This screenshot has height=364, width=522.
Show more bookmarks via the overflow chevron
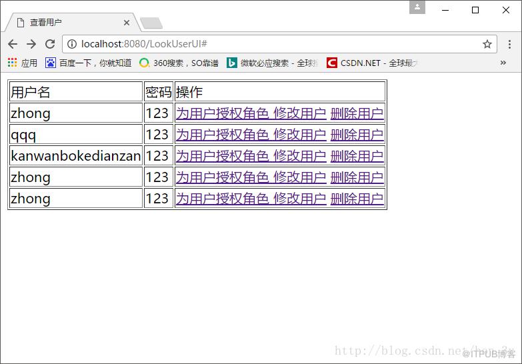coord(503,63)
